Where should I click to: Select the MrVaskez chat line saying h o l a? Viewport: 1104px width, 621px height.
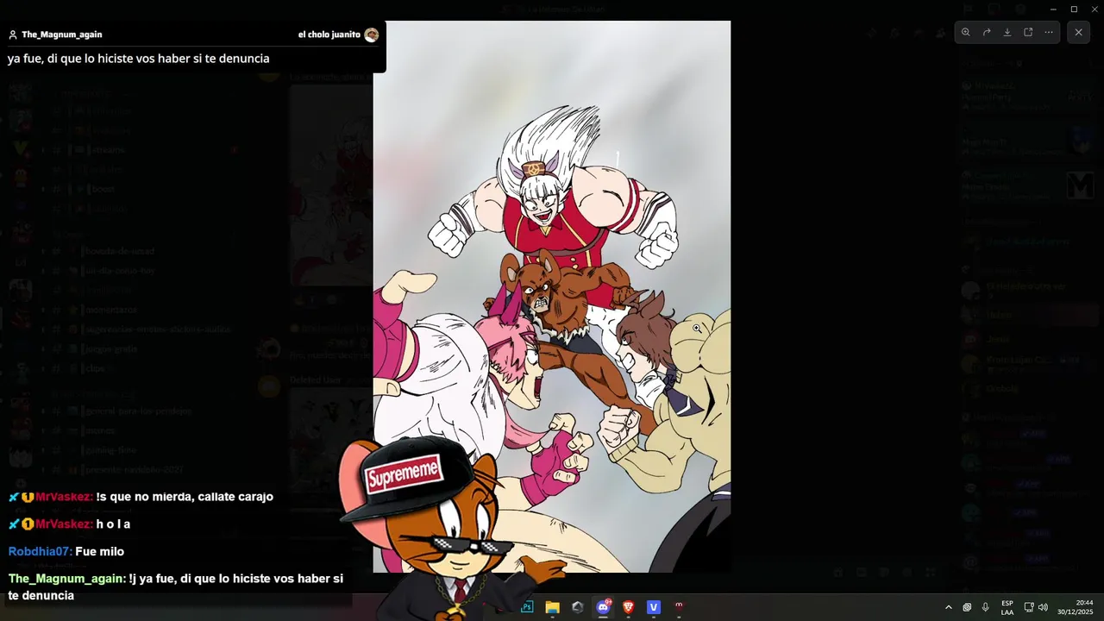pos(70,524)
